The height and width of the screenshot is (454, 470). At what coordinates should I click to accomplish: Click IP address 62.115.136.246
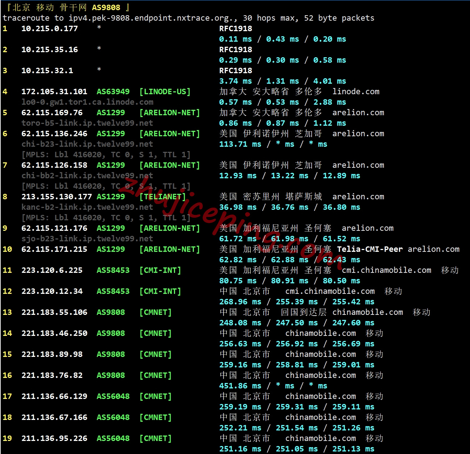point(54,134)
